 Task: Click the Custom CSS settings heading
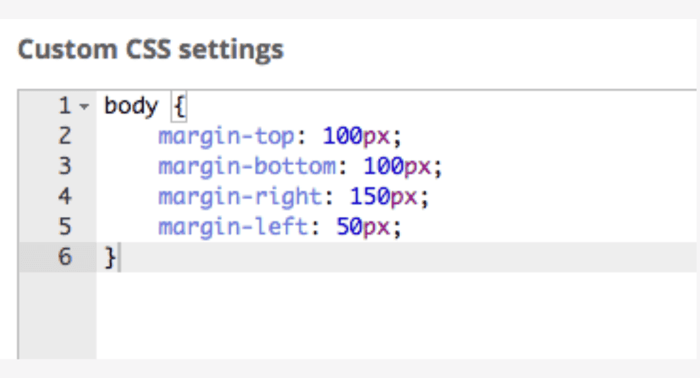150,50
